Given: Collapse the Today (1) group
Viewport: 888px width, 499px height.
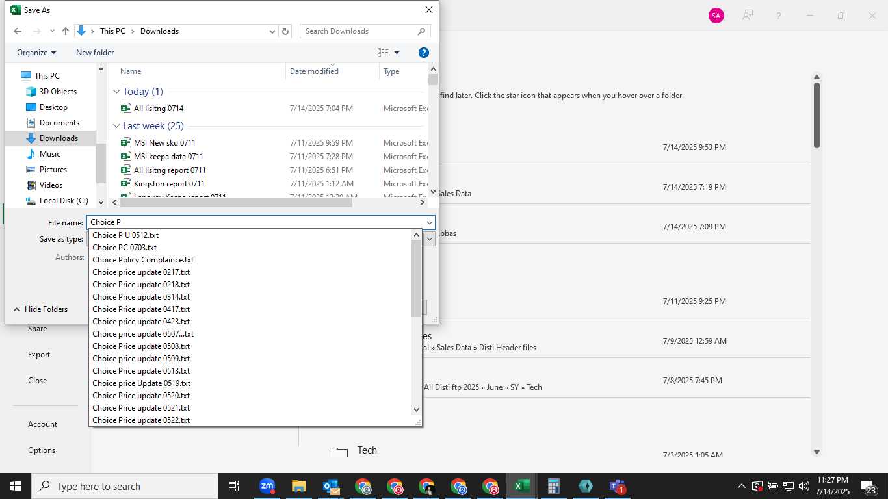Looking at the screenshot, I should 116,92.
